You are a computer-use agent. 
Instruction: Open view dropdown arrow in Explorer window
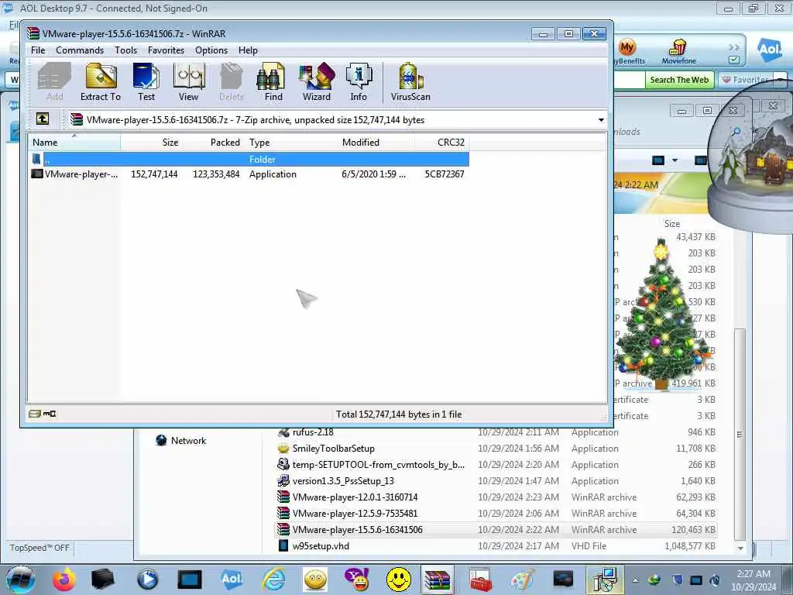coord(675,160)
